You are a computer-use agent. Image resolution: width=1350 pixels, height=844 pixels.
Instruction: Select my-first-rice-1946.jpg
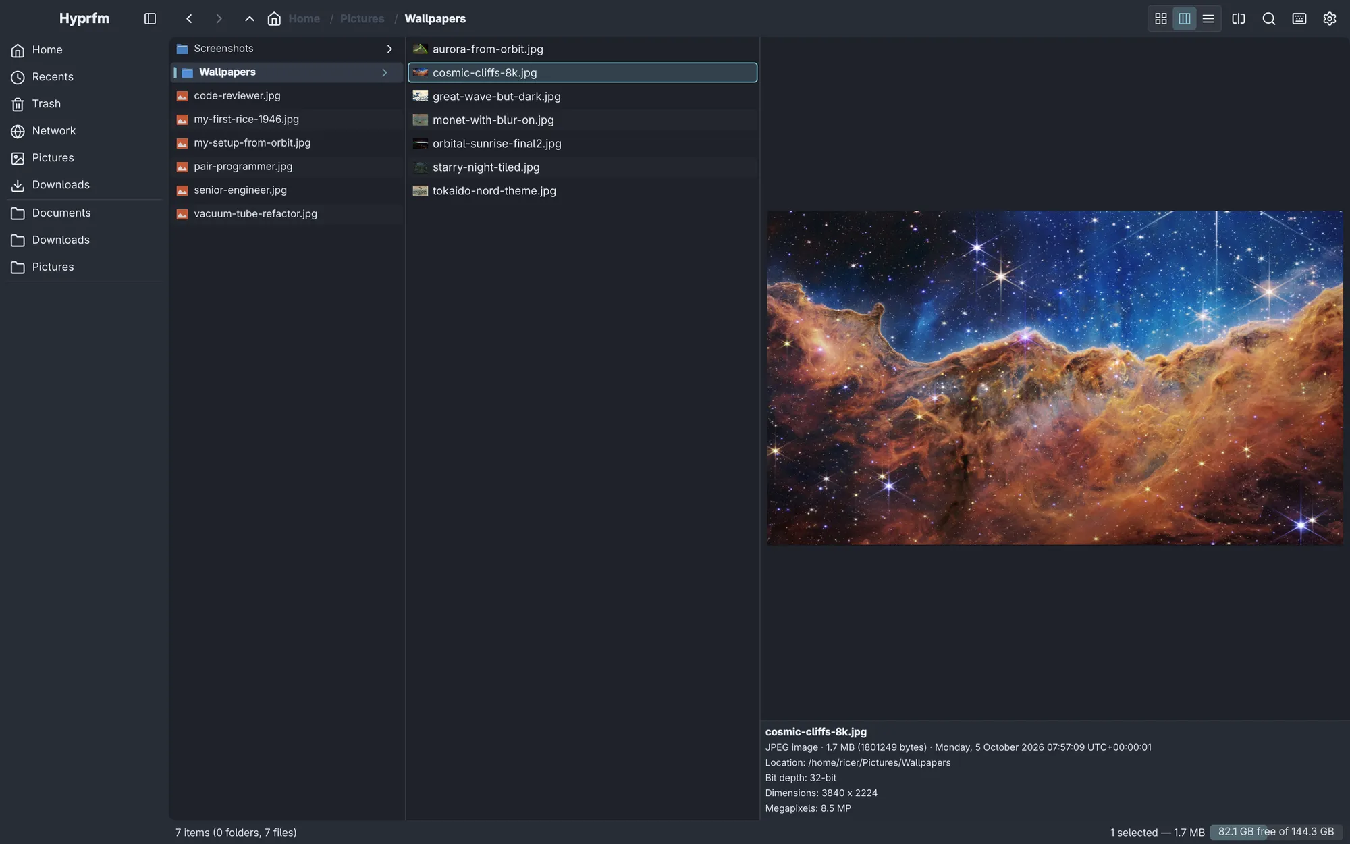click(x=286, y=120)
